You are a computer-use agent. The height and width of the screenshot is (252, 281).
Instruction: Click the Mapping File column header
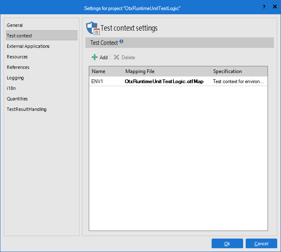tap(166, 71)
